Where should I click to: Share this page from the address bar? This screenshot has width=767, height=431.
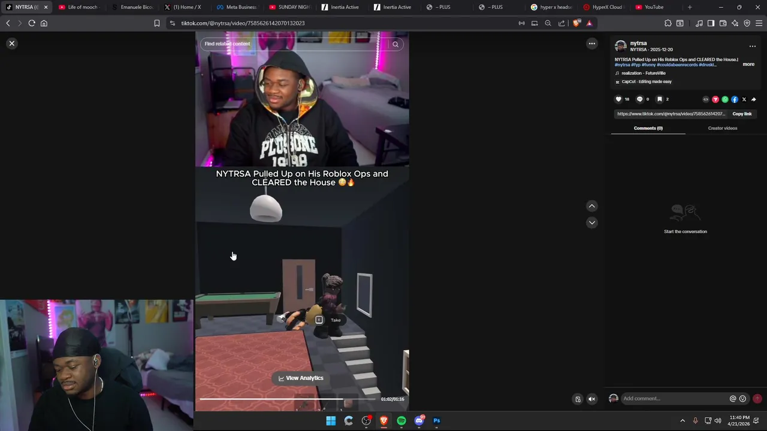561,23
